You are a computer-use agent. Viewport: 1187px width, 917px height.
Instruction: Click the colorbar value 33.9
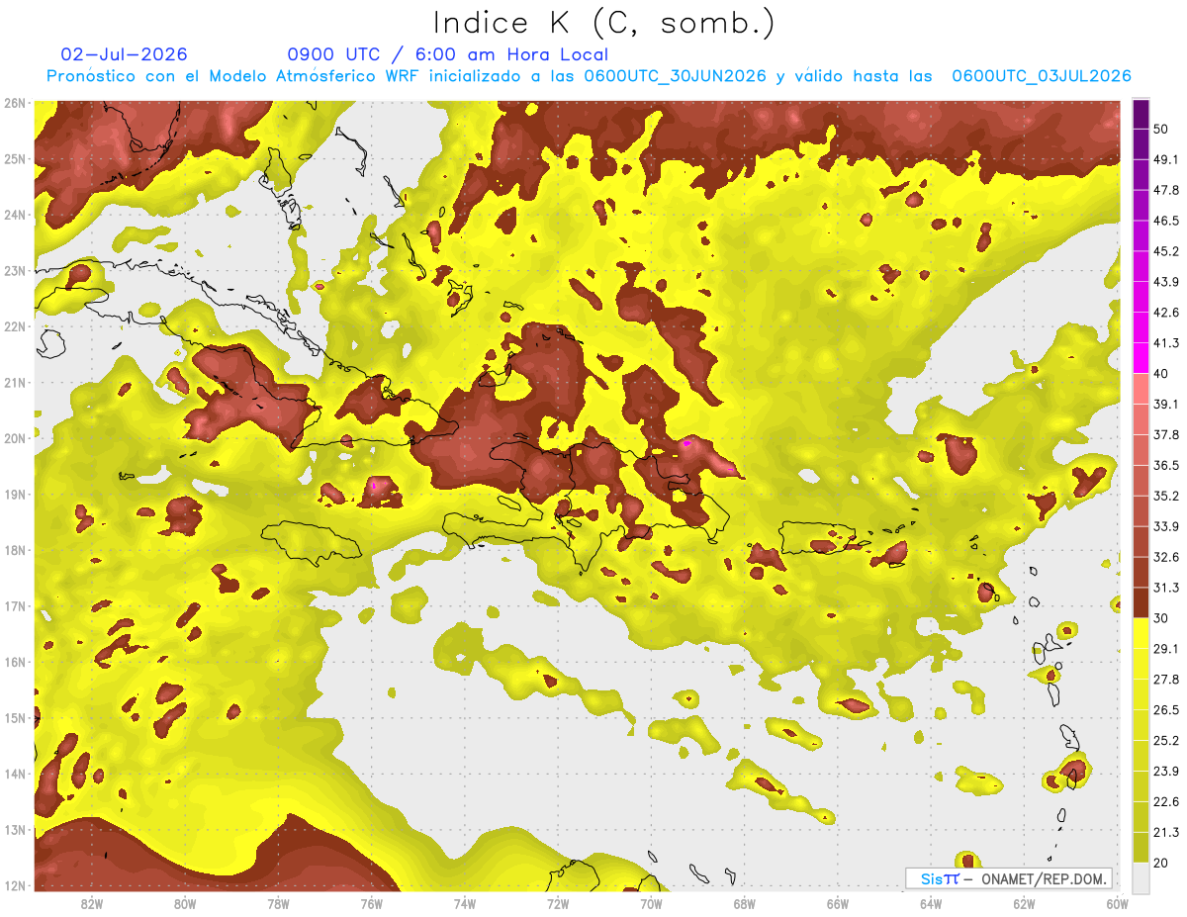click(x=1166, y=526)
